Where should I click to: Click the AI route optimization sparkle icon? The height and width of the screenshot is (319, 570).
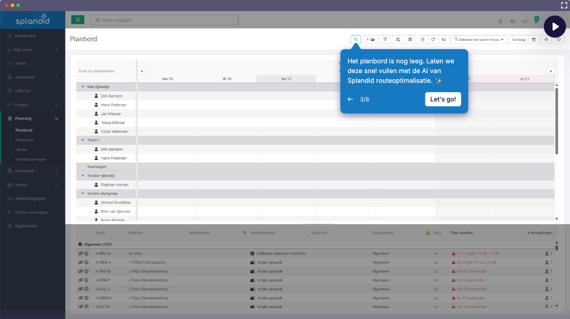pos(356,39)
